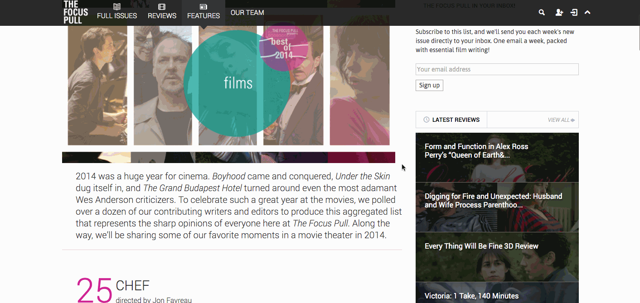Click 'Under the Skin' in the paragraph
Image resolution: width=640 pixels, height=303 pixels.
coord(363,176)
